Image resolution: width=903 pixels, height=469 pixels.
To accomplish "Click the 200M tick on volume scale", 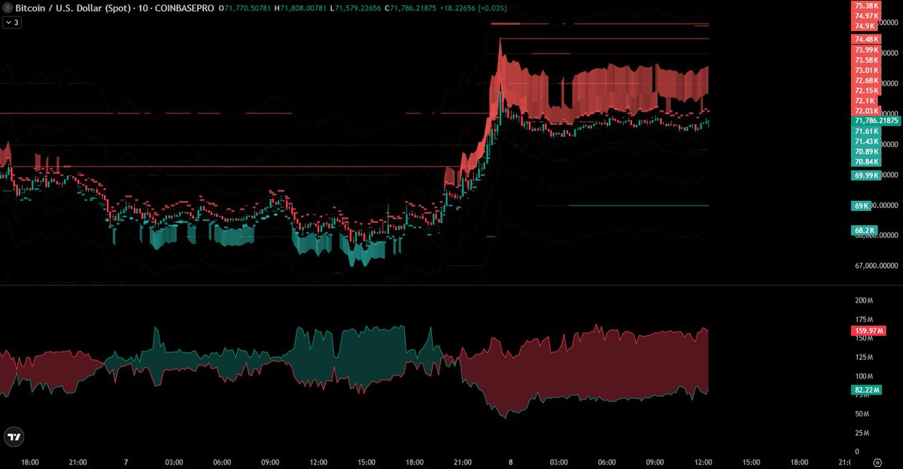I will (864, 300).
